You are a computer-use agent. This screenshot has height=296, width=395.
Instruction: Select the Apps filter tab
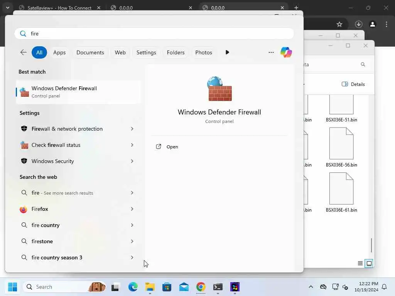[59, 52]
